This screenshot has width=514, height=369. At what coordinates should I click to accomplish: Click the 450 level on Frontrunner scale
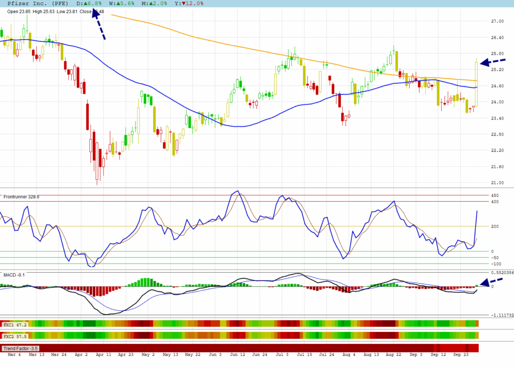494,195
